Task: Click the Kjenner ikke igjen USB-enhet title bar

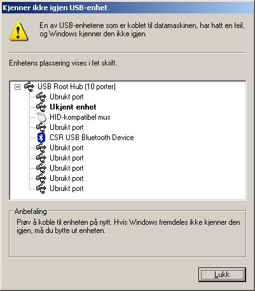Action: pos(127,8)
